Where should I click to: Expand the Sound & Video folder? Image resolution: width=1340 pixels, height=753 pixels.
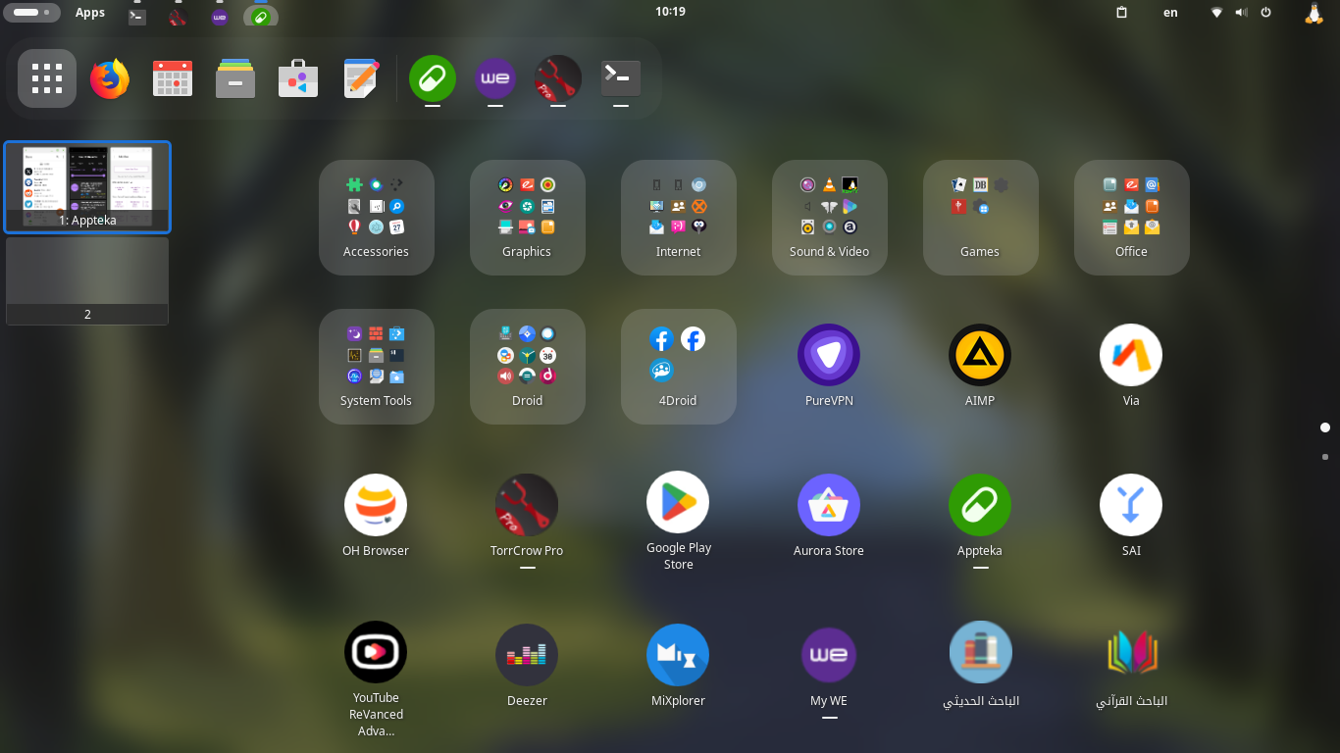830,218
